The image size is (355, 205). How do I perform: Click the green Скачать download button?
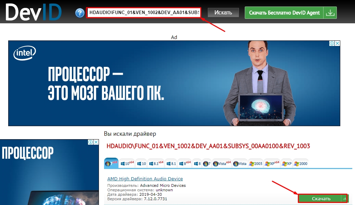pyautogui.click(x=321, y=198)
